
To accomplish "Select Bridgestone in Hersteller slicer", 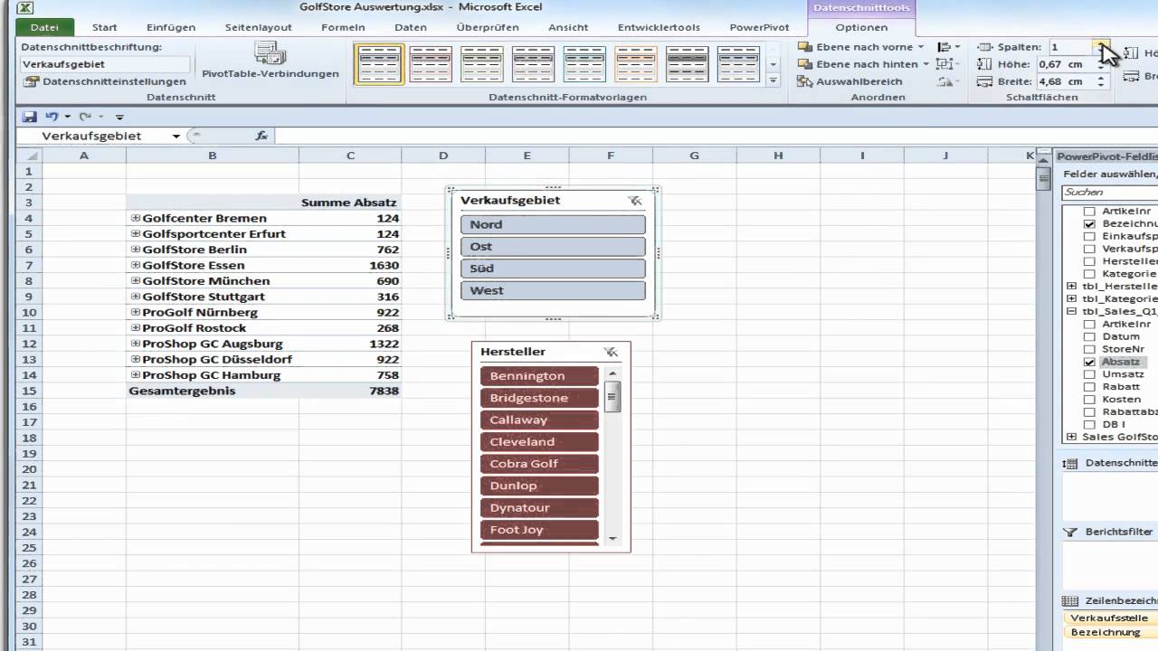I will (x=539, y=398).
